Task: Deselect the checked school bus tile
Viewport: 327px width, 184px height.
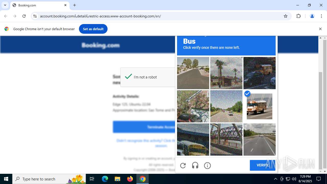Action: [x=260, y=106]
